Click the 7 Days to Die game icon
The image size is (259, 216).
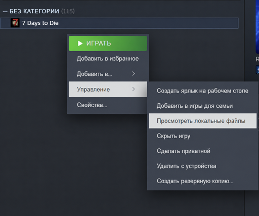coord(15,23)
